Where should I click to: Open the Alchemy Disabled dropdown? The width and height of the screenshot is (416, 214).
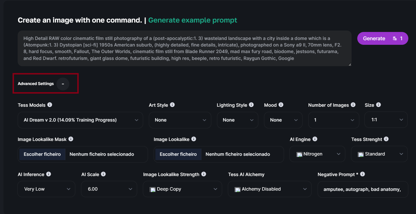click(270, 189)
